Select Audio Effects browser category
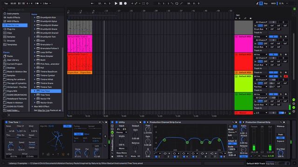298x167 pixels. click(x=14, y=18)
